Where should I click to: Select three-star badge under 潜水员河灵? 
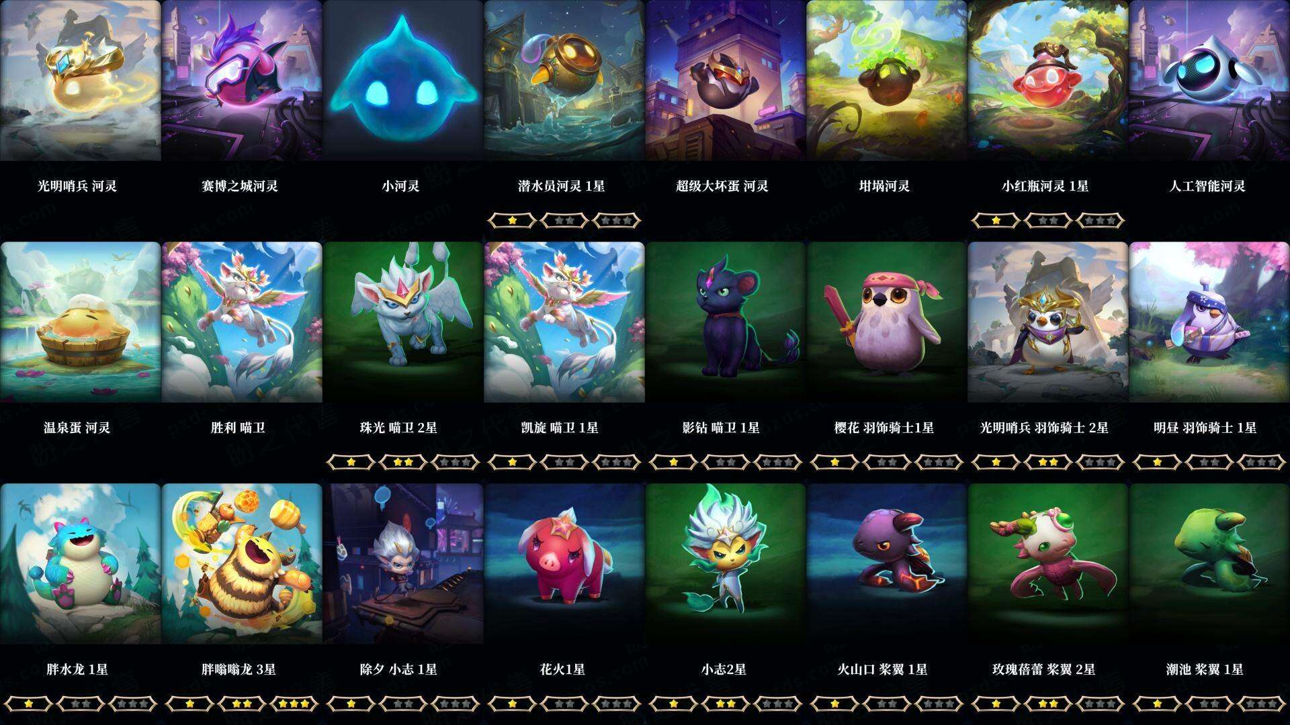617,220
